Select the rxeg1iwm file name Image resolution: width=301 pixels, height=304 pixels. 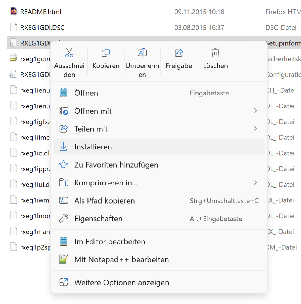pyautogui.click(x=35, y=200)
